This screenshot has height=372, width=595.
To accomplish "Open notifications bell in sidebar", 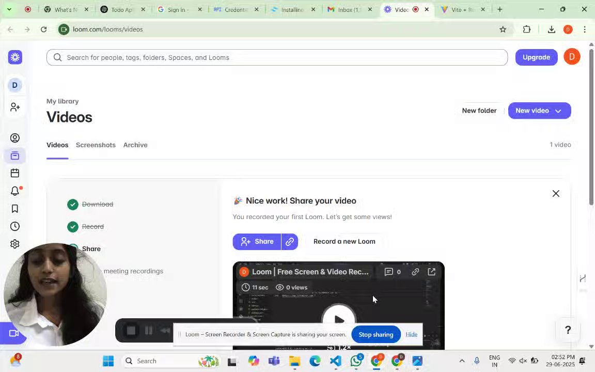I will tap(15, 191).
